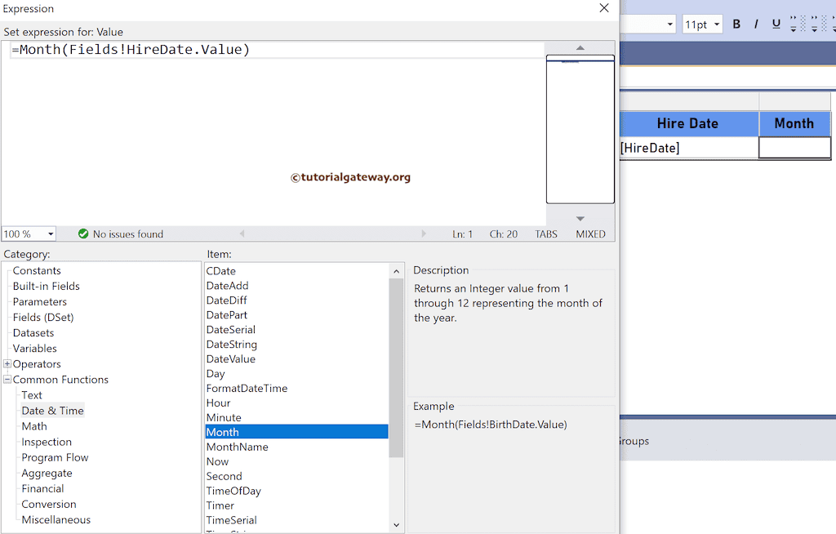Click the TABS status bar indicator
Viewport: 836px width, 534px height.
[546, 234]
